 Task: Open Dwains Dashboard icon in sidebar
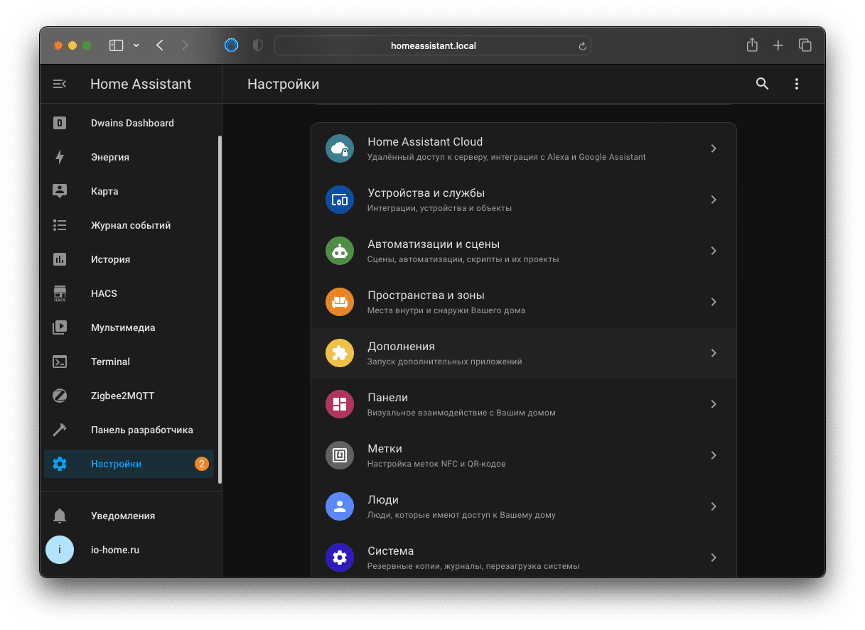click(60, 123)
